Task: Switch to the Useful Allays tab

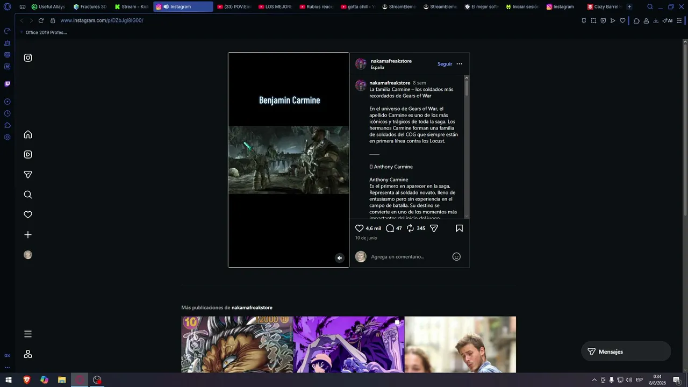Action: point(48,7)
